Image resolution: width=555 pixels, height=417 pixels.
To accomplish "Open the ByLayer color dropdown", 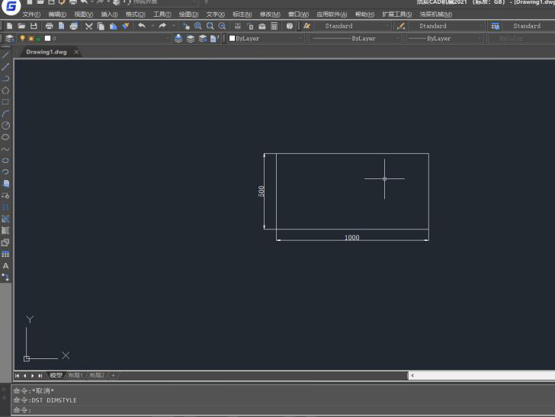I will tap(300, 38).
